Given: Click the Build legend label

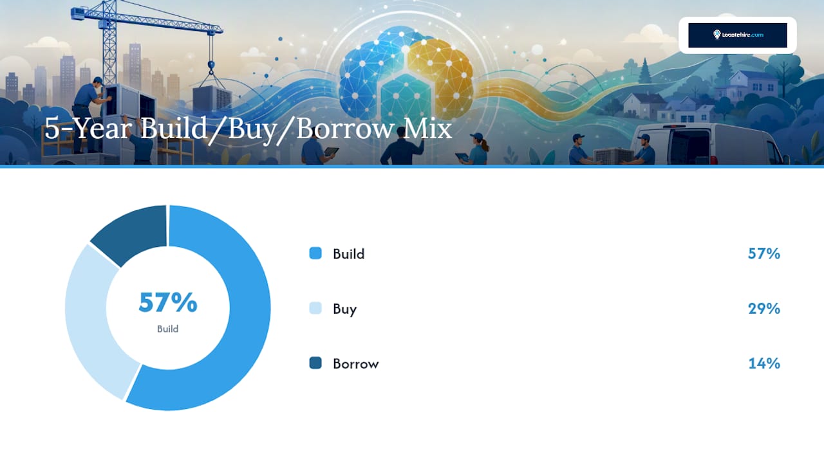Looking at the screenshot, I should (x=349, y=253).
